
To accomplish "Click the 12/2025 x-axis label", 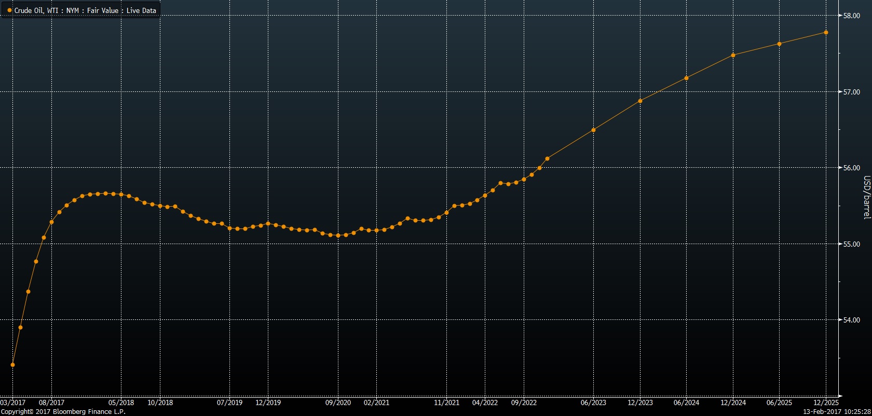I will pos(826,402).
